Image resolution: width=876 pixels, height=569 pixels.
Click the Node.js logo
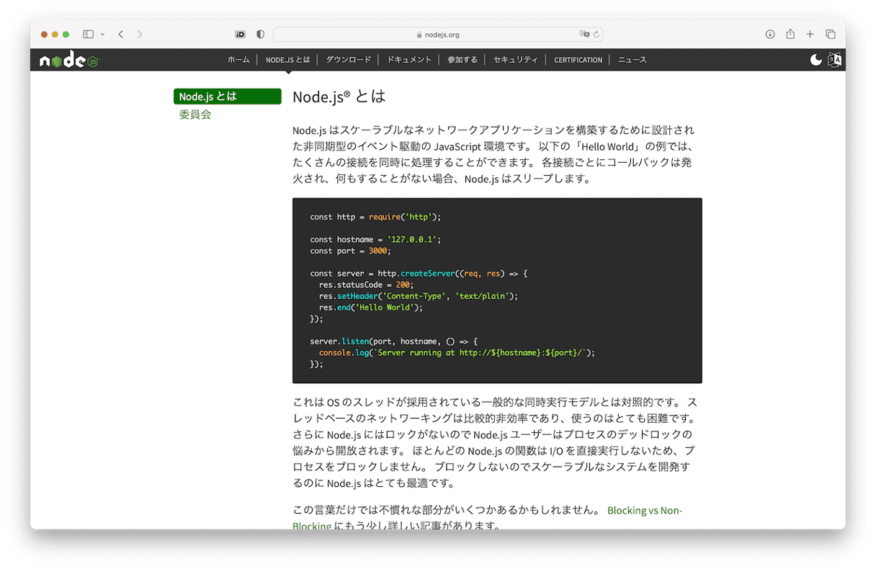click(68, 61)
